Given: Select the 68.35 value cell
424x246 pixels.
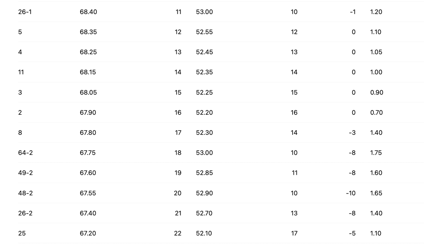Looking at the screenshot, I should click(x=88, y=32).
